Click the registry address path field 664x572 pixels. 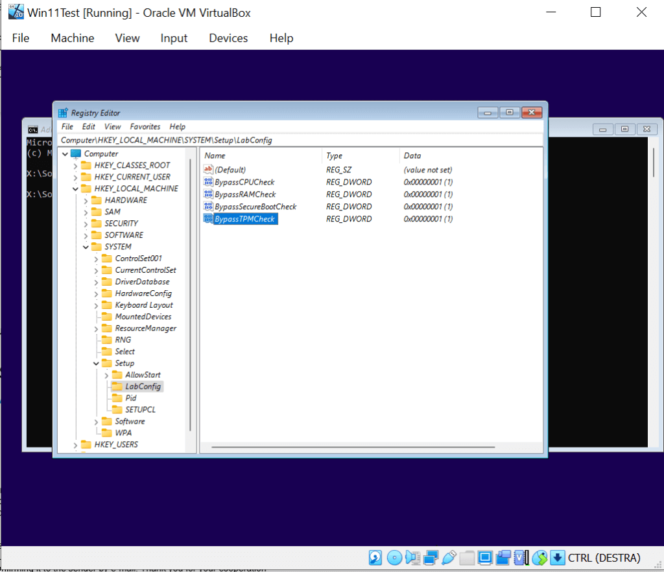[300, 140]
